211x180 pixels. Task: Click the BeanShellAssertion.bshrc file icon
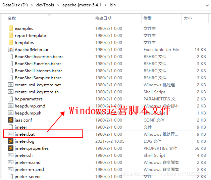(11, 57)
